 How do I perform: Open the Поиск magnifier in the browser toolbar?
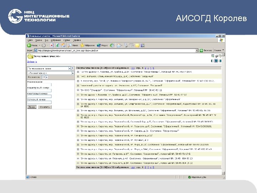click(x=73, y=45)
